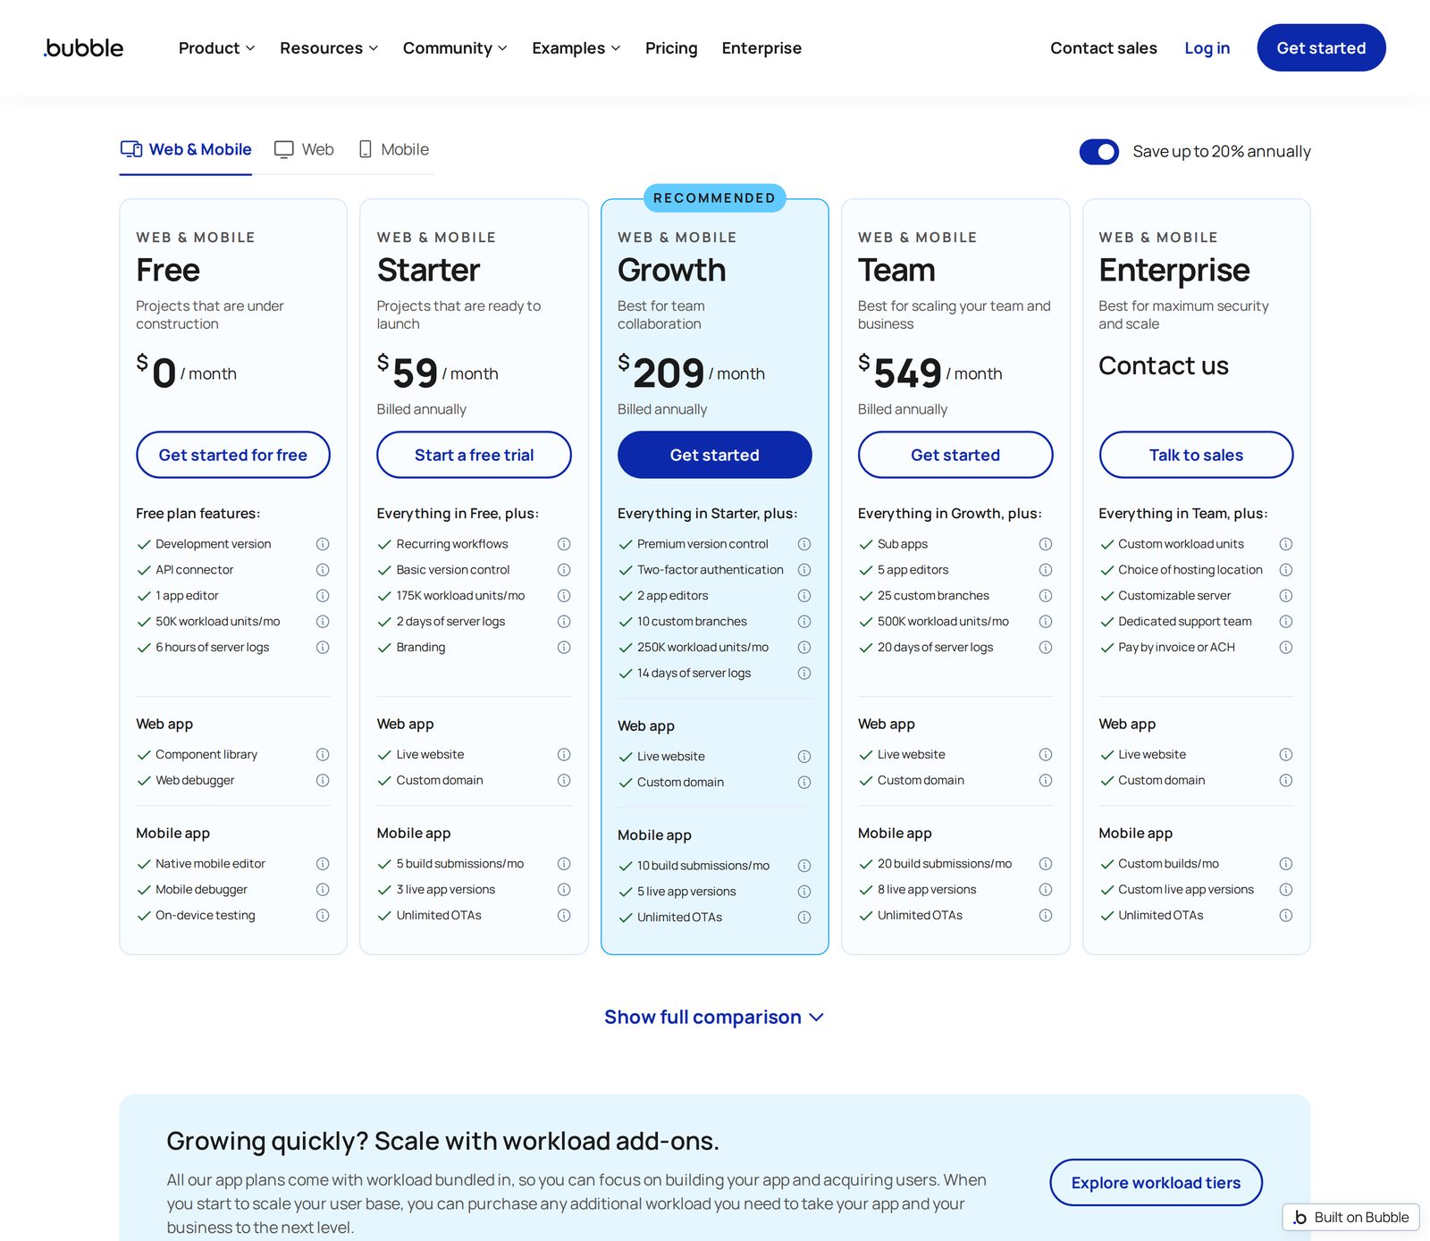
Task: Show info for 250K workload units/mo
Action: click(804, 648)
